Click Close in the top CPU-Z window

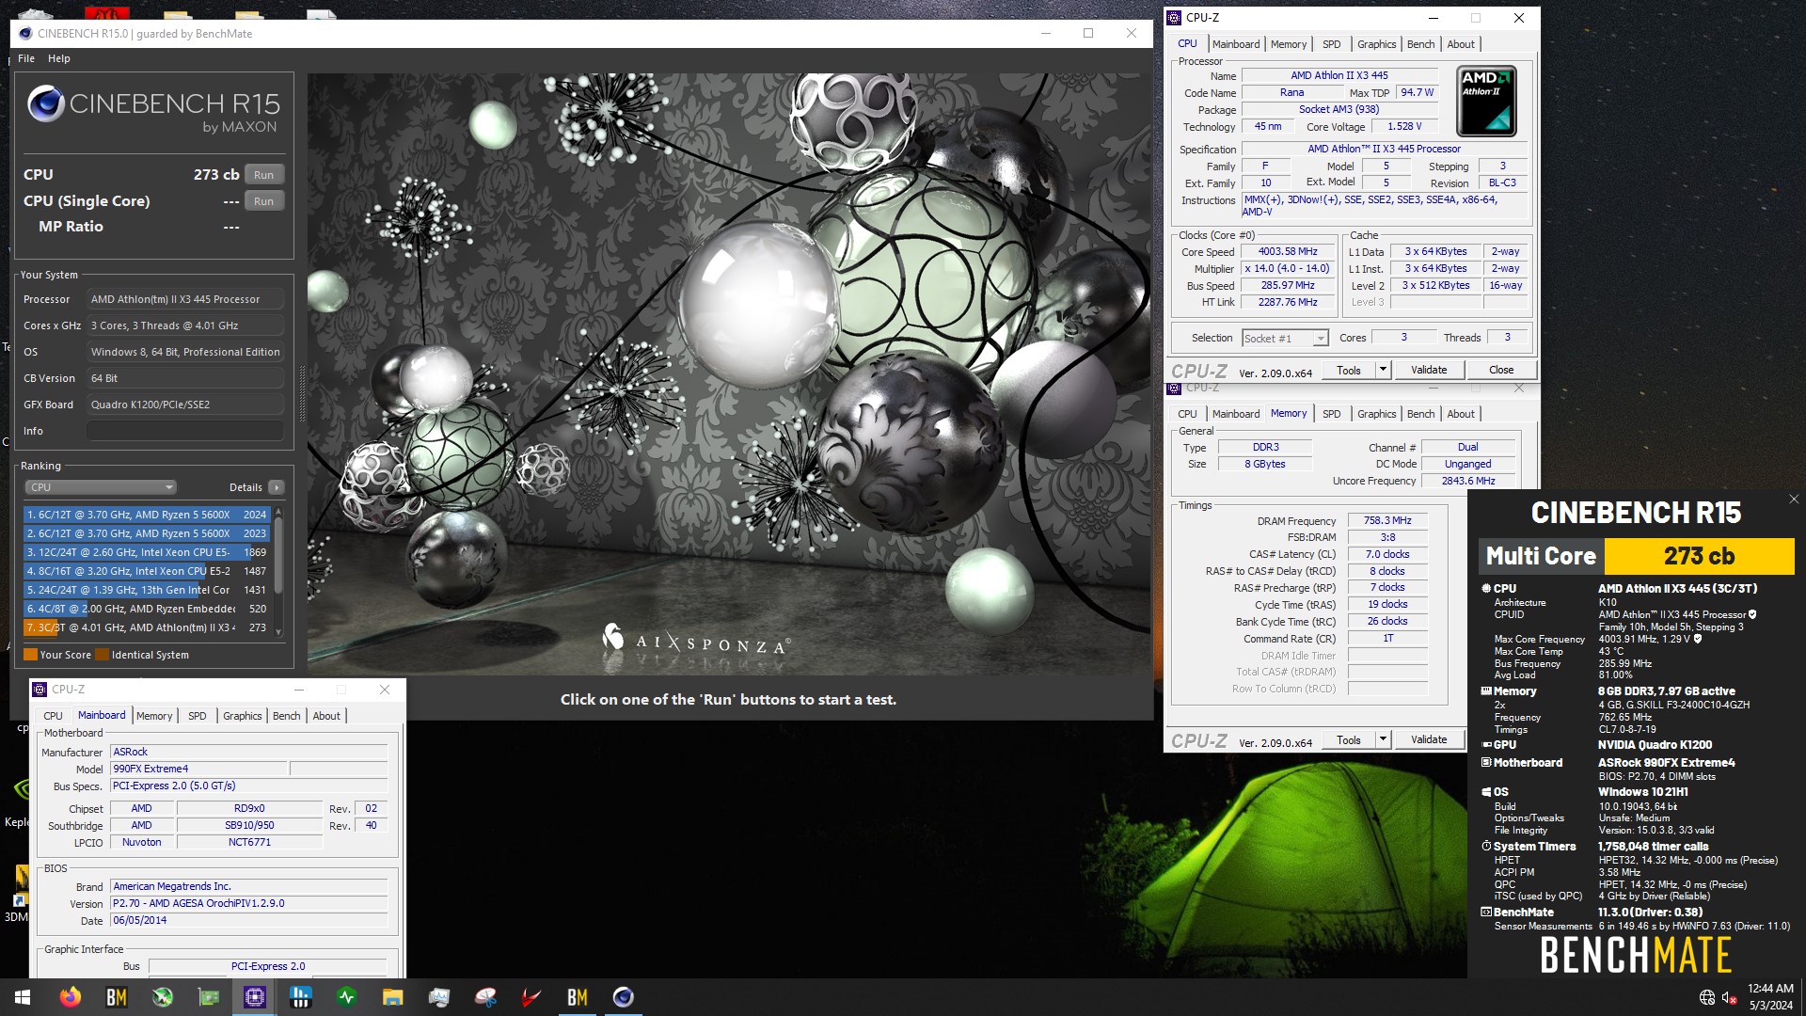click(1501, 370)
